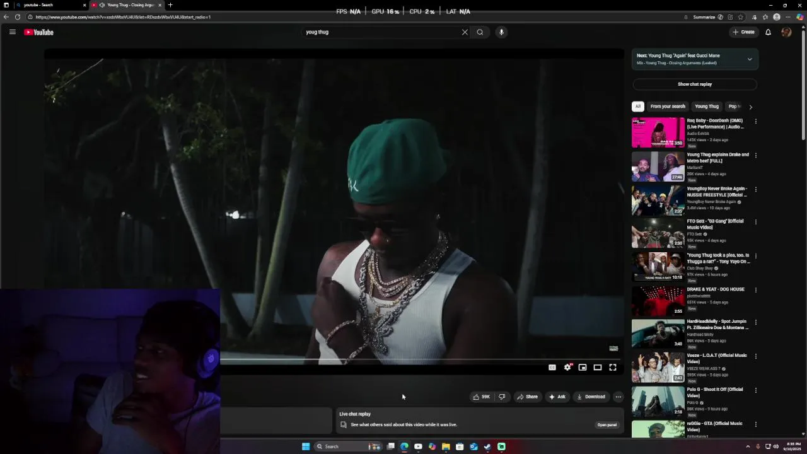Go to YouTube home via the logo
807x454 pixels.
(x=39, y=32)
